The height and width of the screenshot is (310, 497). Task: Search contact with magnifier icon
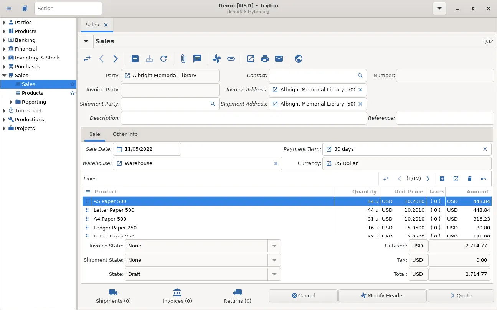coord(360,76)
